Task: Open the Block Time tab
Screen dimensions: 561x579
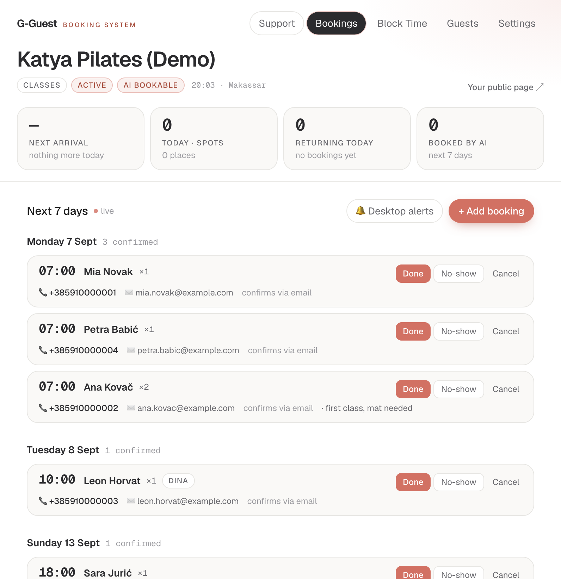Action: (402, 23)
